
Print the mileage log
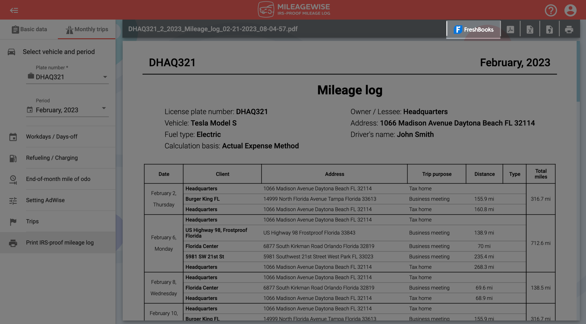point(569,29)
